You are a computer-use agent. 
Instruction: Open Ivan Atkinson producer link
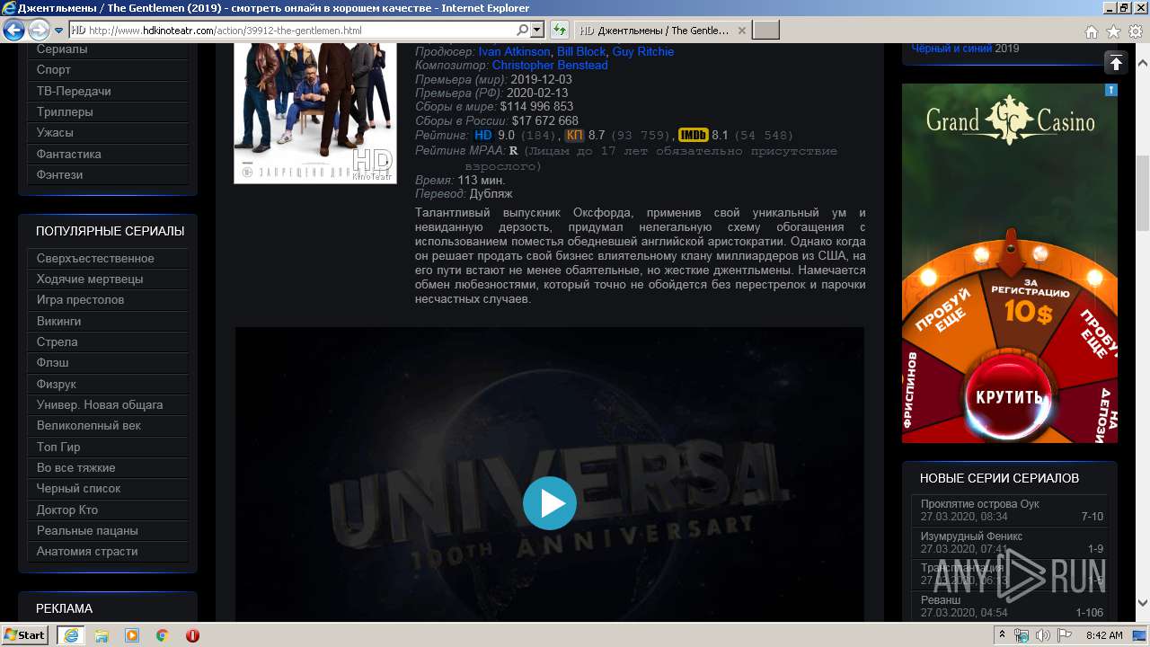[x=514, y=51]
